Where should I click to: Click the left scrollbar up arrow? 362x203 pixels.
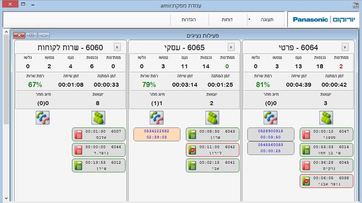6,32
